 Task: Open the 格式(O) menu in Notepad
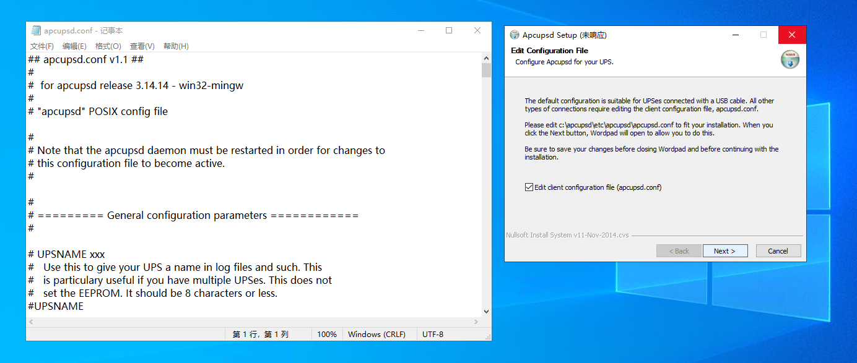[x=108, y=46]
